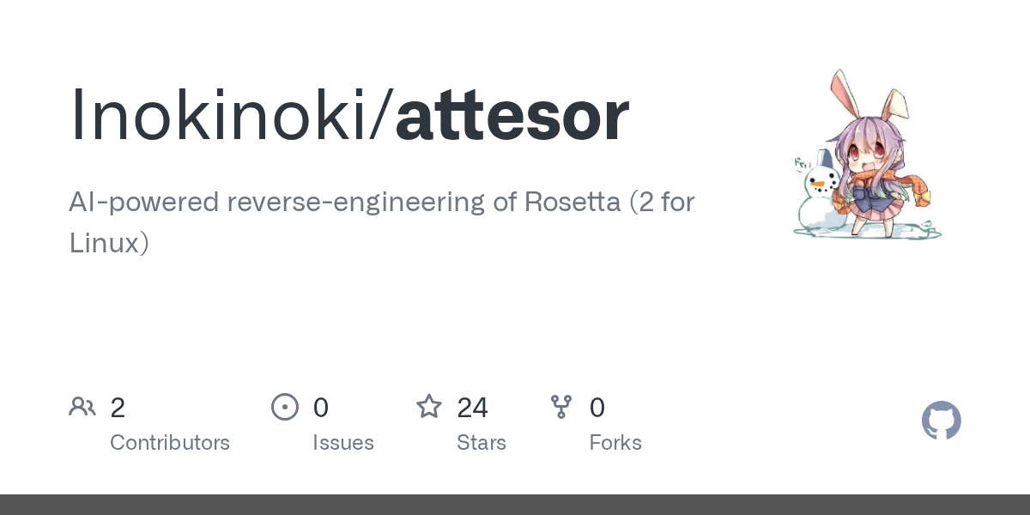Click the contributor count number 2
Viewport: 1030px width, 515px height.
point(118,408)
